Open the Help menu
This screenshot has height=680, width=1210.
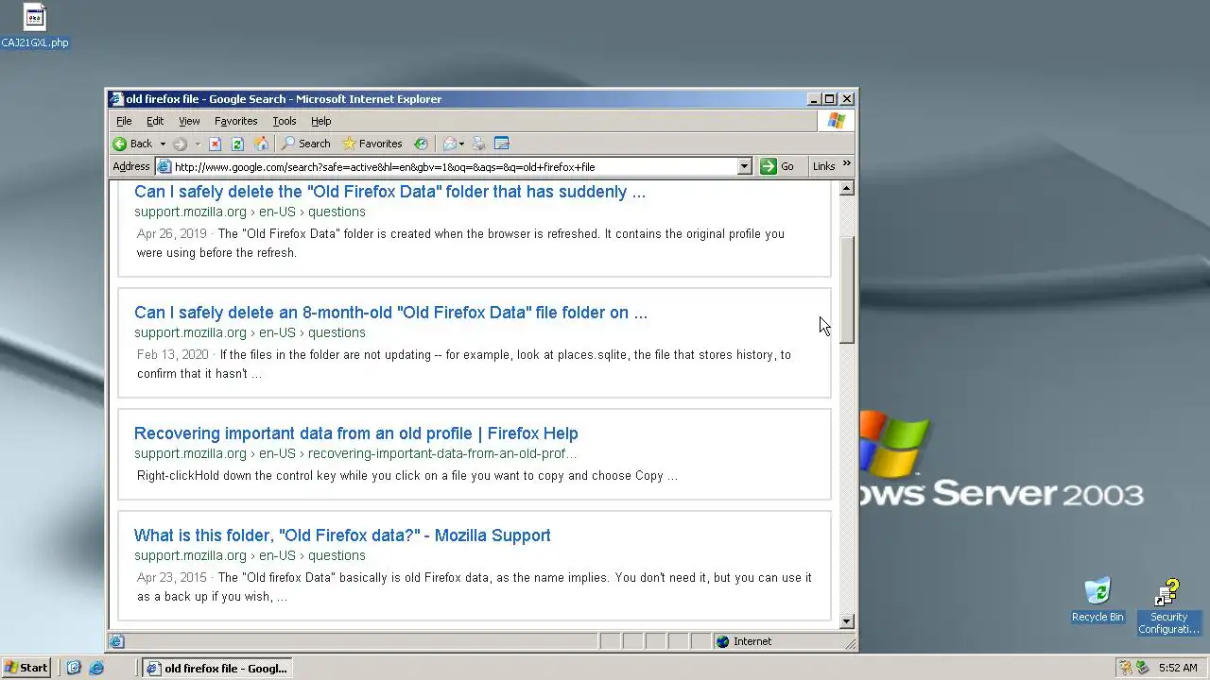pyautogui.click(x=320, y=121)
